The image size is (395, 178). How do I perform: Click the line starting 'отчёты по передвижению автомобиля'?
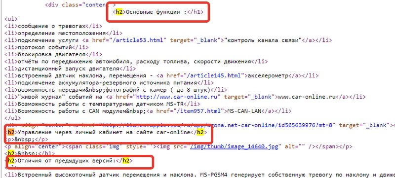136,61
